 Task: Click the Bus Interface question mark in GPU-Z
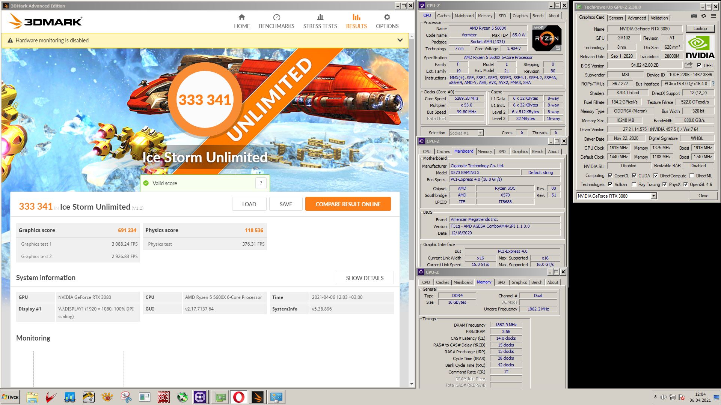coord(713,84)
